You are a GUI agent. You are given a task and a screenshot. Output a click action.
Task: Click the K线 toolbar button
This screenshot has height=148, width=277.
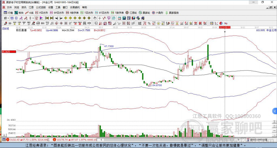tap(29, 13)
